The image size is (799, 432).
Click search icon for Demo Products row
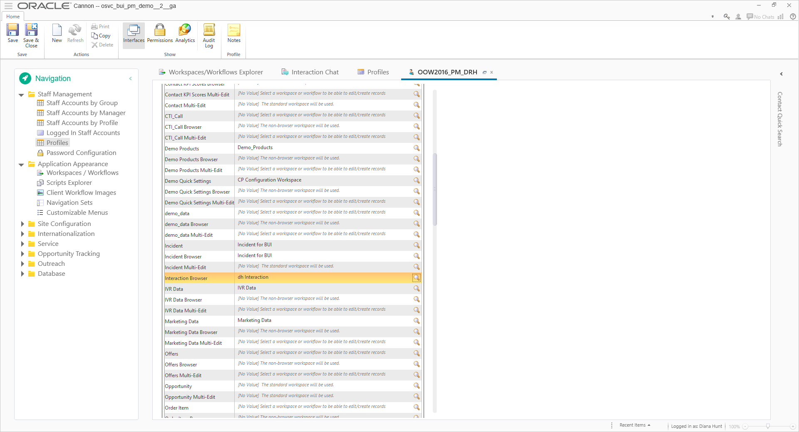tap(417, 148)
